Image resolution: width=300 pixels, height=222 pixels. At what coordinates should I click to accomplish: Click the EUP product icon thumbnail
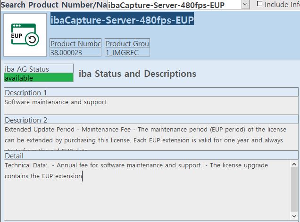(x=25, y=35)
